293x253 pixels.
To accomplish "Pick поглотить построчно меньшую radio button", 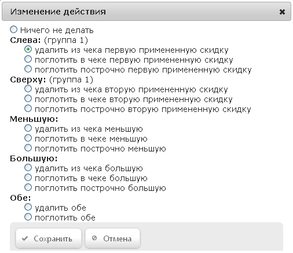I will tap(28, 148).
